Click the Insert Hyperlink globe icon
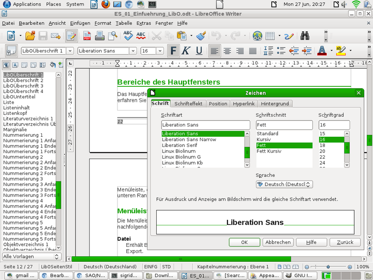The image size is (373, 280). pyautogui.click(x=257, y=35)
